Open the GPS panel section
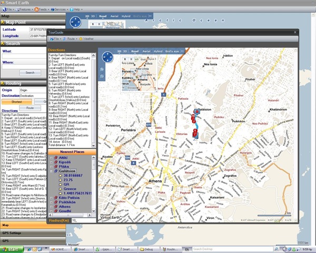Viewport: 316px width, 253px height. pyautogui.click(x=33, y=241)
